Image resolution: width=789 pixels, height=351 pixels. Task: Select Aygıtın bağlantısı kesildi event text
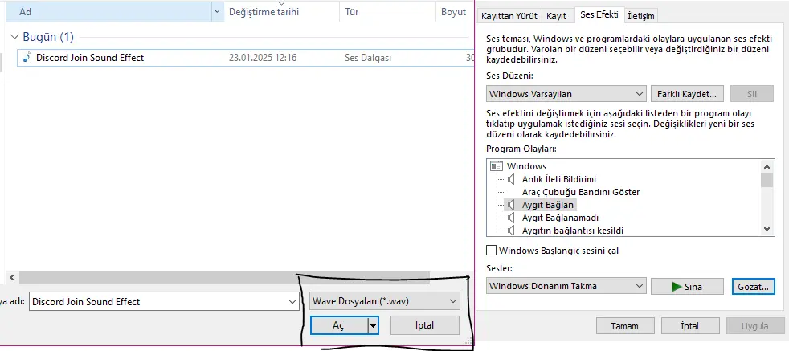(x=573, y=231)
